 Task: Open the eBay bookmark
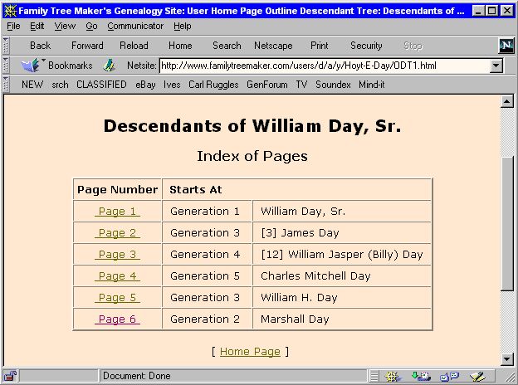pyautogui.click(x=145, y=85)
